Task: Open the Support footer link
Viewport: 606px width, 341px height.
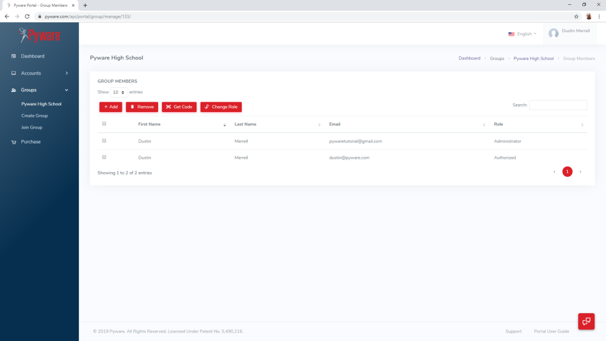Action: [513, 331]
